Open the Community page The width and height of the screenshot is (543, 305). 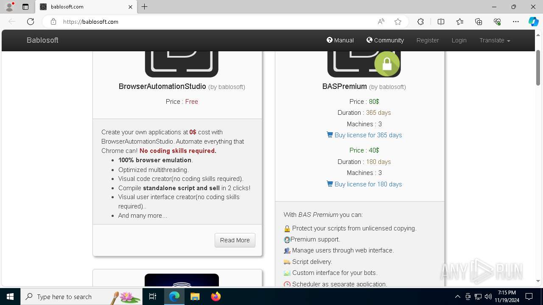(385, 40)
